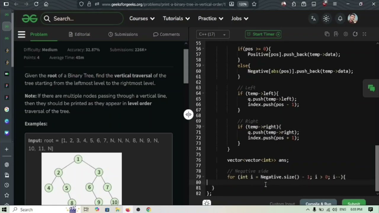
Task: Click the GeeksforGeeks logo
Action: tap(30, 19)
